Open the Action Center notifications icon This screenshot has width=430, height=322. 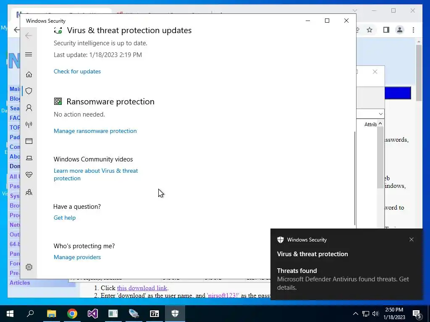pos(417,314)
